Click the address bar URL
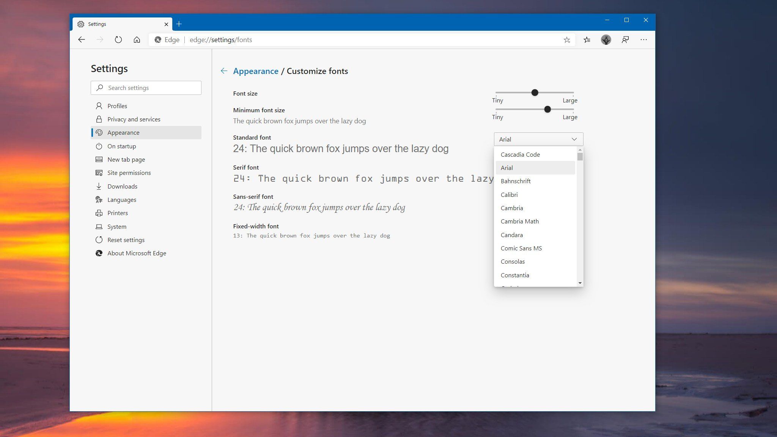 point(221,40)
